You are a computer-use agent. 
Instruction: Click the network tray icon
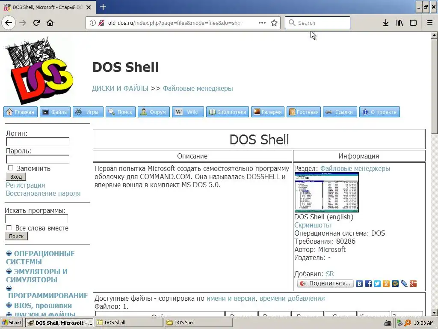click(x=400, y=323)
